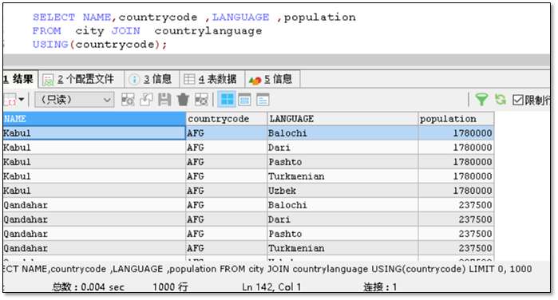Click USING keyword in the SQL editor
The width and height of the screenshot is (558, 300).
click(50, 45)
